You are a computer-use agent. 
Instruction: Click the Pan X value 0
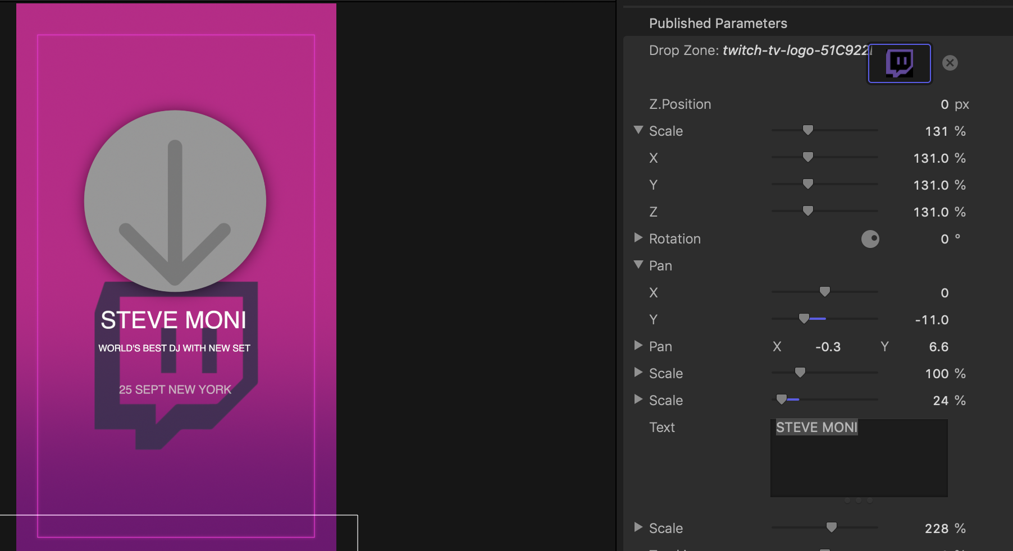(944, 293)
